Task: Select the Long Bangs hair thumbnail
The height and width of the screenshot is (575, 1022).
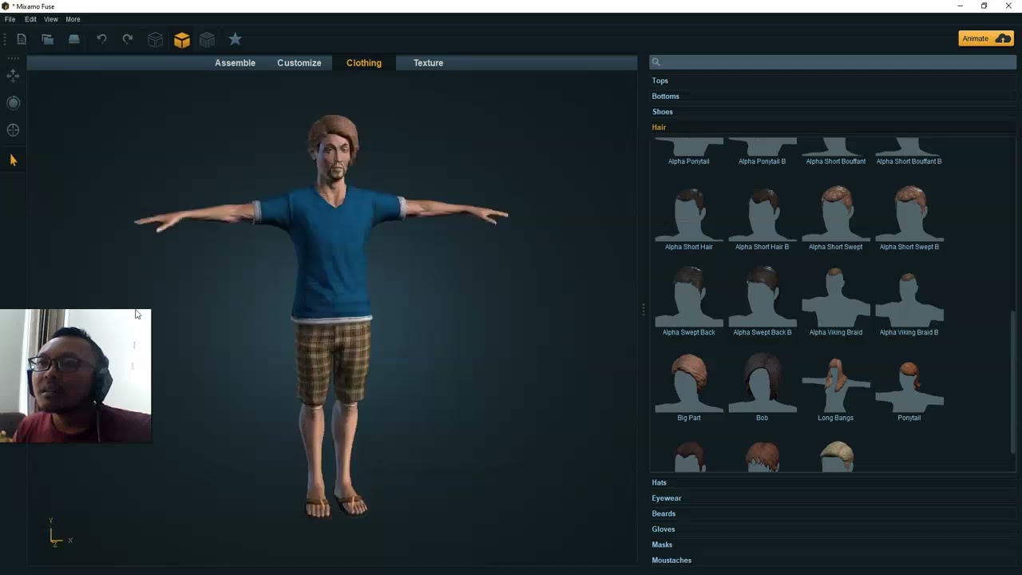Action: (835, 385)
